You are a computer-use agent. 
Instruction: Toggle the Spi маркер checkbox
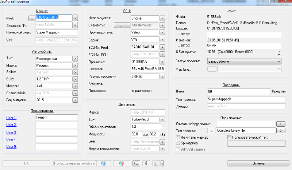tap(178, 143)
